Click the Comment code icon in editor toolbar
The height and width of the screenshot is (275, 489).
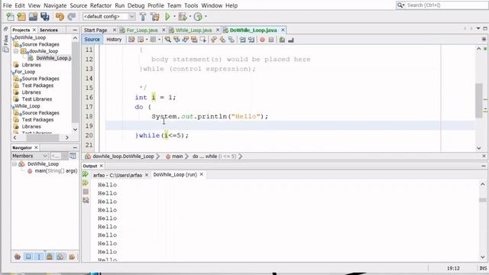[x=282, y=40]
